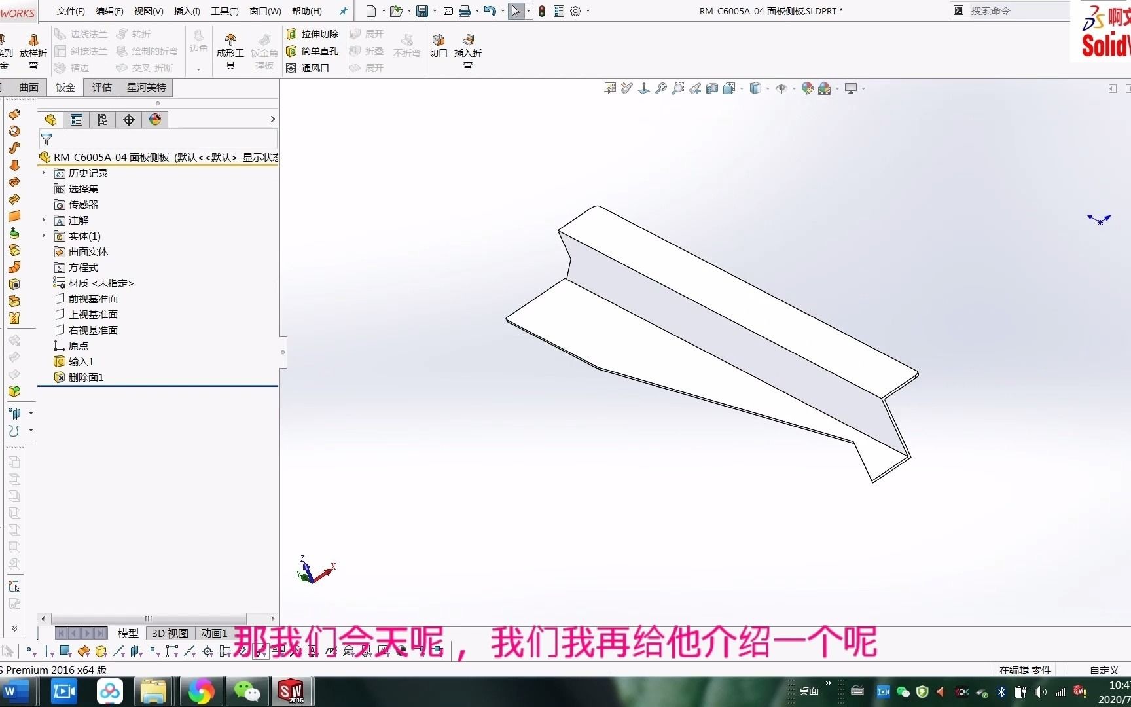The height and width of the screenshot is (707, 1131).
Task: Open the 插入(I) menu
Action: 186,10
